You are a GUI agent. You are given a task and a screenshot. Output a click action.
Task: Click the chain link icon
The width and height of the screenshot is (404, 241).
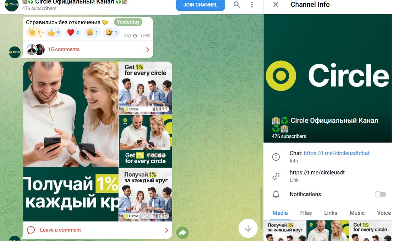pos(276,176)
